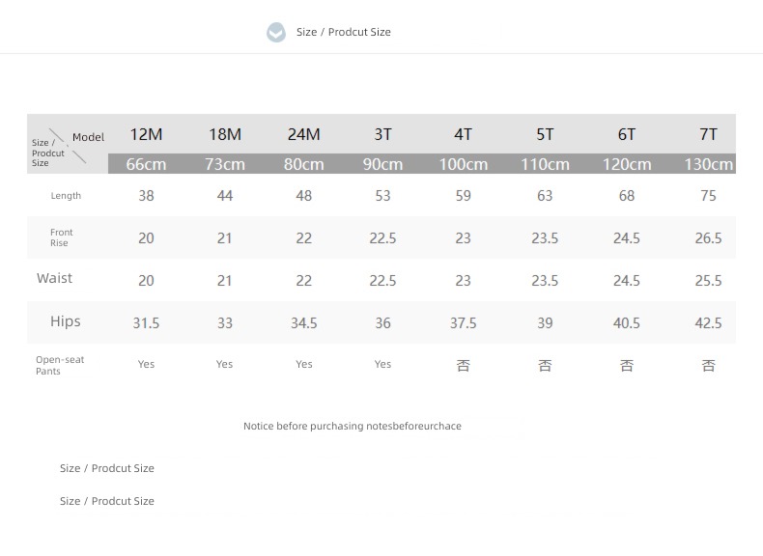763x556 pixels.
Task: Click the 7T size column header
Action: [708, 134]
